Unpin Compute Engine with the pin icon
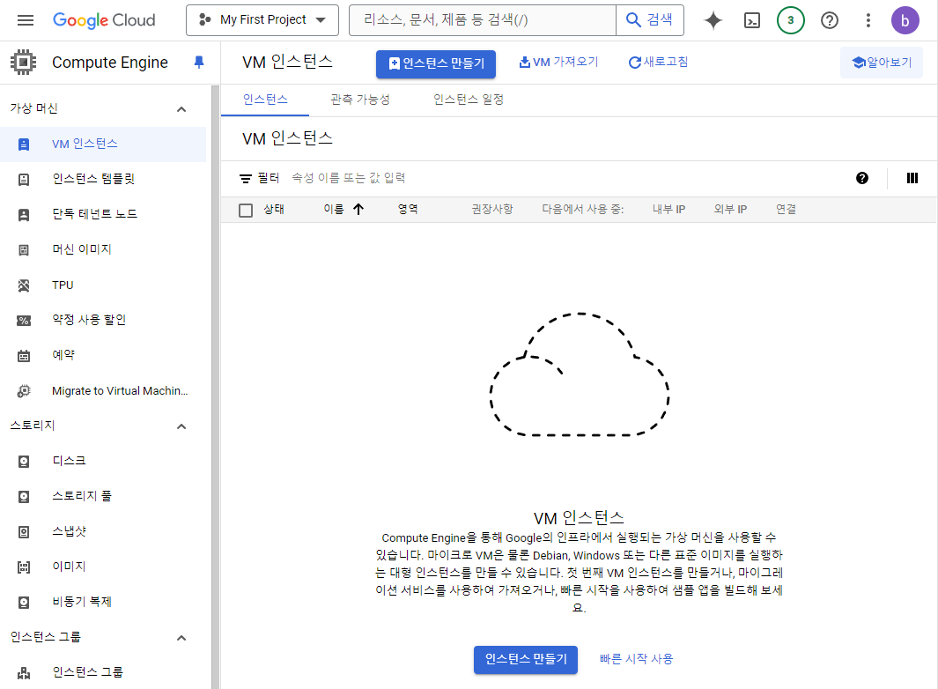Screen dimensions: 938x689 (x=199, y=63)
